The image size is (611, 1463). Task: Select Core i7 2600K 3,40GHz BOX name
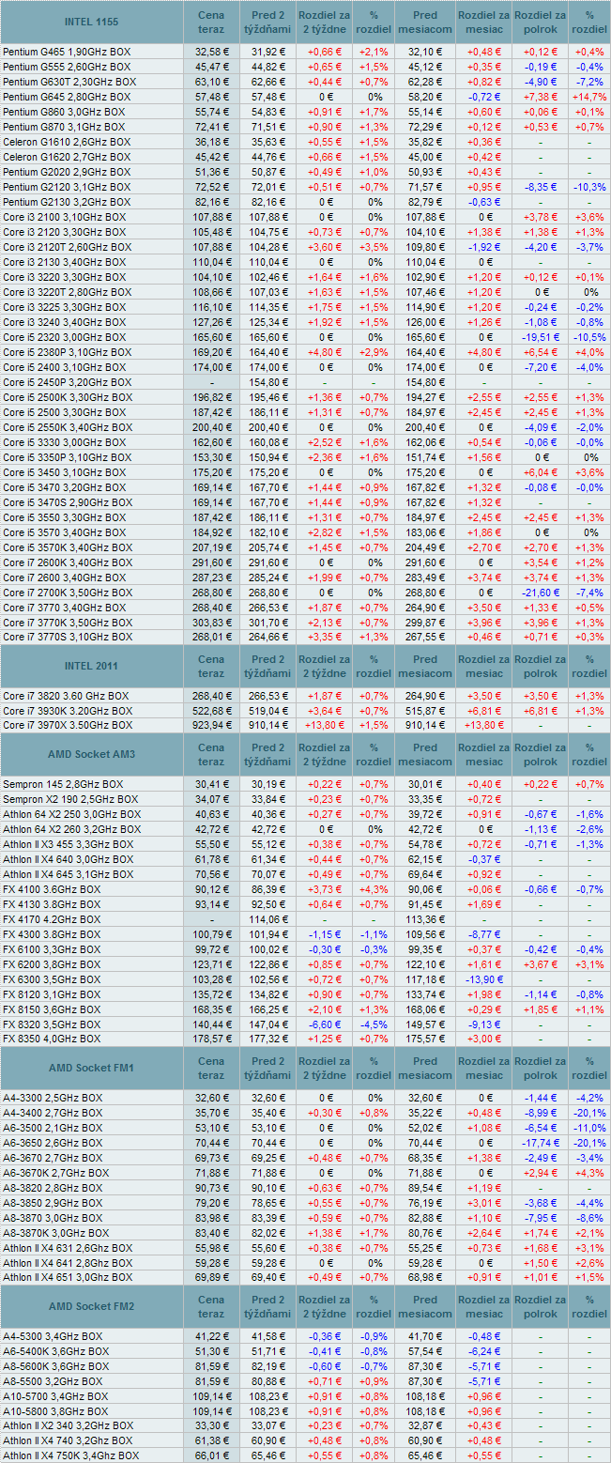[67, 562]
